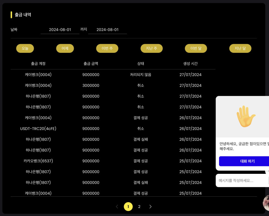The height and width of the screenshot is (216, 269).
Task: Select 취소 status in the USDT-TRC20 row
Action: pos(141,128)
